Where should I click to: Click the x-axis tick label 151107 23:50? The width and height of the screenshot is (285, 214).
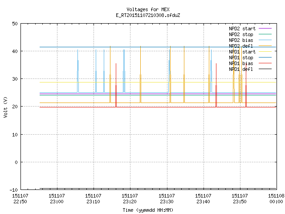coord(240,198)
